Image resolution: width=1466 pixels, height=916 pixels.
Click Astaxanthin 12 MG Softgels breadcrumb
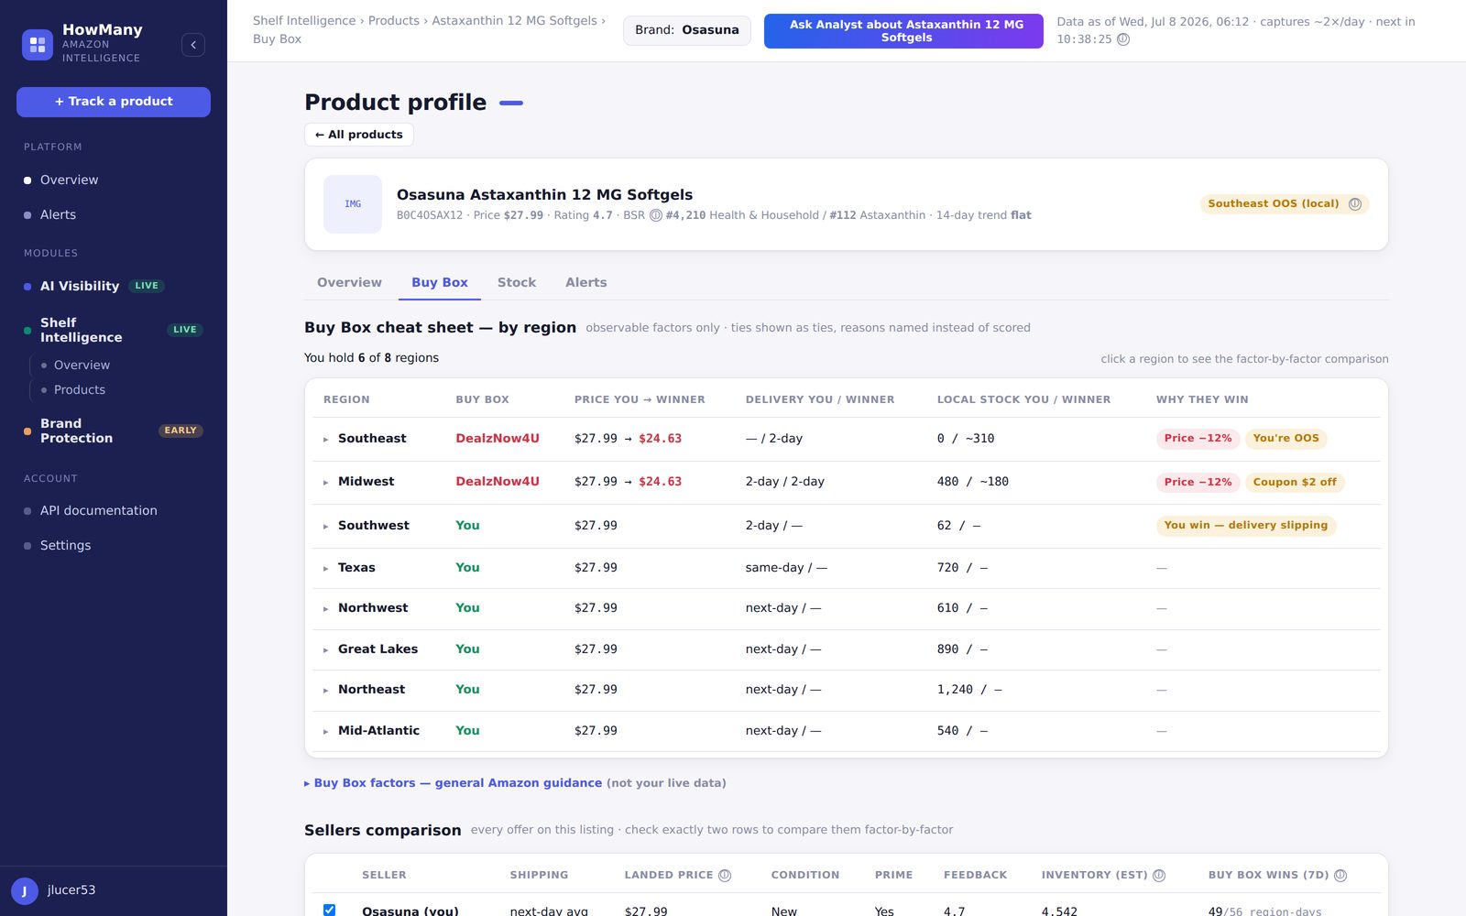(514, 21)
